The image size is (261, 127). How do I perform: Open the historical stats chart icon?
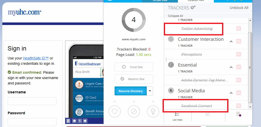[208, 114]
